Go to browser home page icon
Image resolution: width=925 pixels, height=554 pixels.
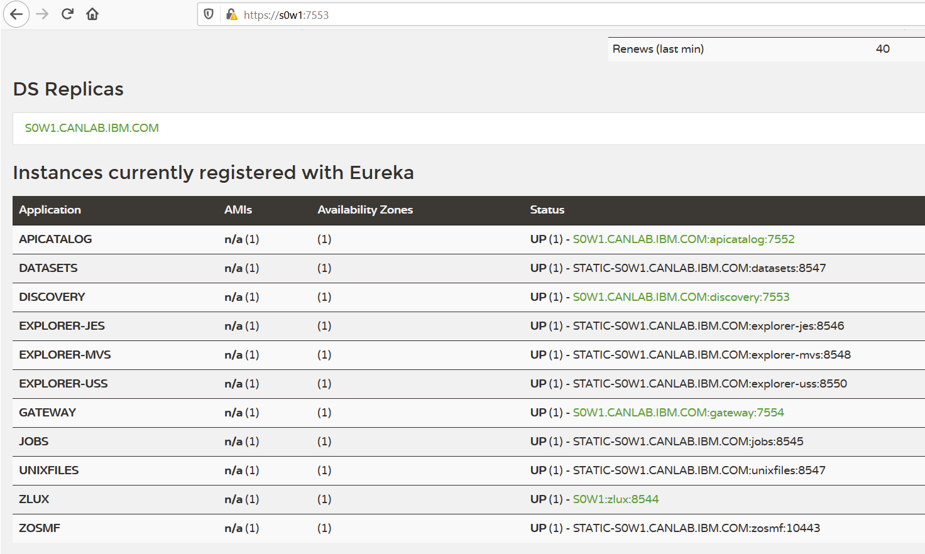92,14
